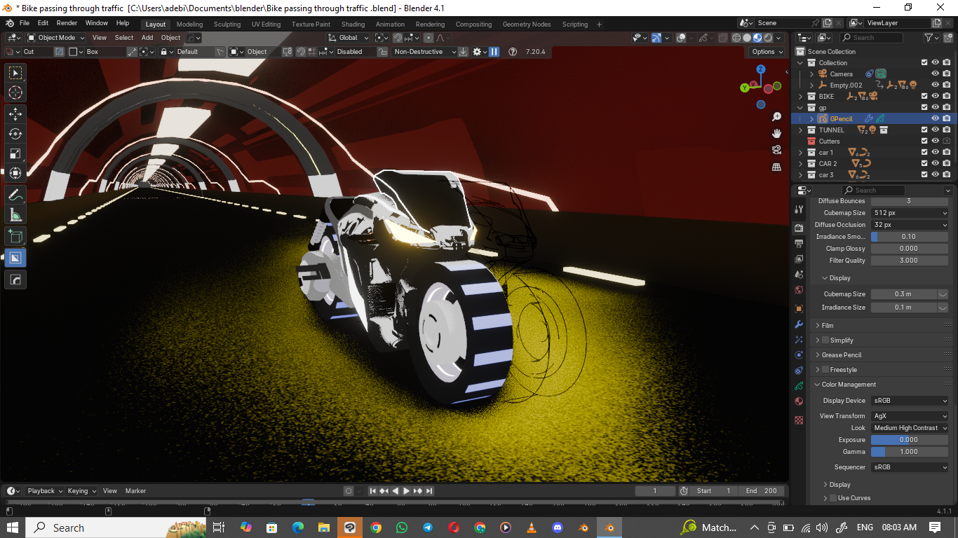
Task: Click the Z axis on navigation gizmo
Action: tap(761, 69)
